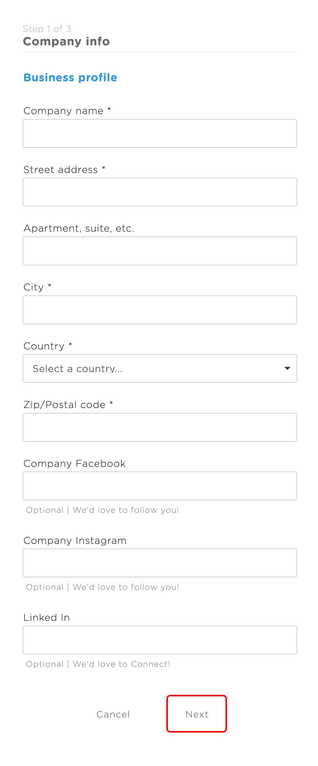Click the Company name input field
318x766 pixels.
click(160, 133)
